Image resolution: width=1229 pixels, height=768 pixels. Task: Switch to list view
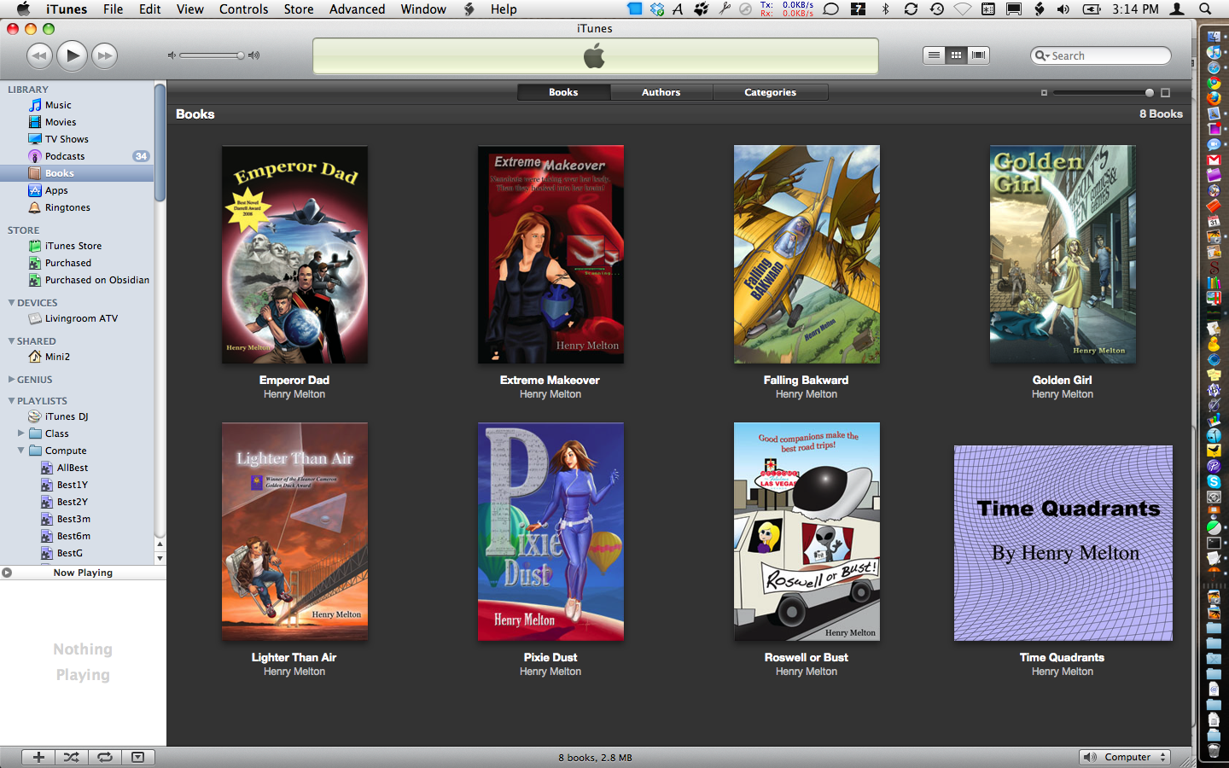[935, 55]
